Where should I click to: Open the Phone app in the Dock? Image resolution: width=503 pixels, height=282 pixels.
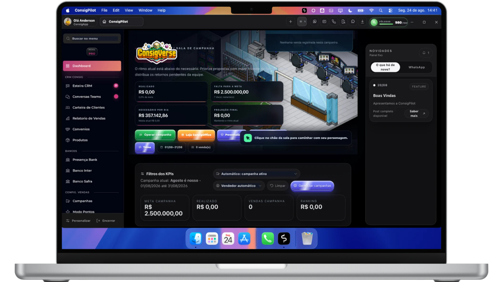(x=268, y=239)
